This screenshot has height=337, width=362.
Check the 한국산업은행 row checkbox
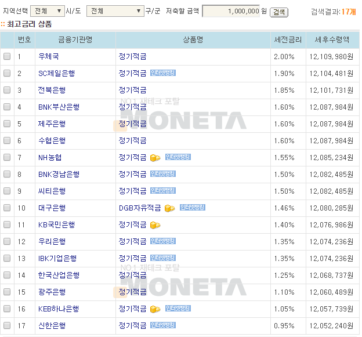tap(7, 275)
